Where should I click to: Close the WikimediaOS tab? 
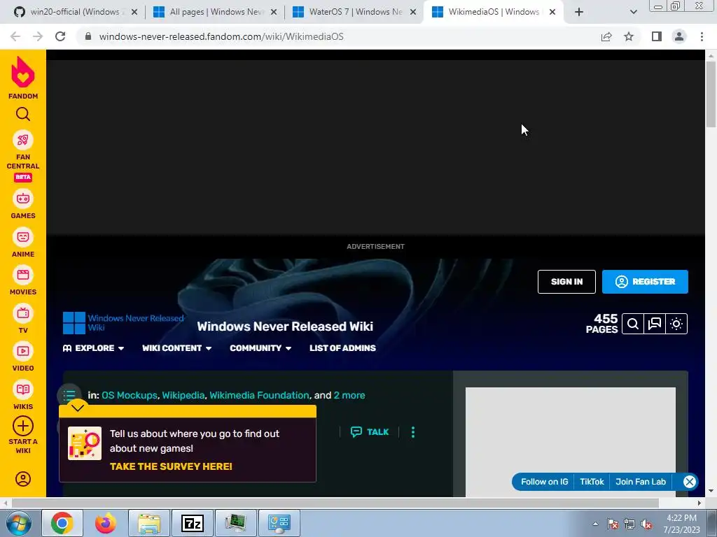tap(552, 12)
